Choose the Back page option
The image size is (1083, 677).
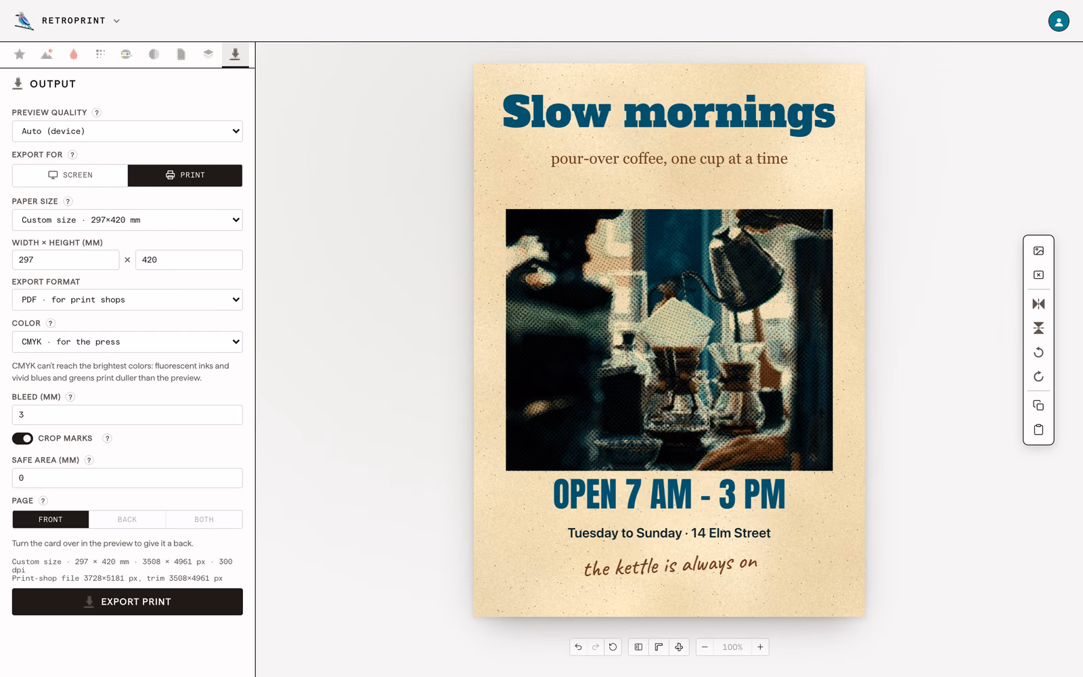tap(127, 520)
